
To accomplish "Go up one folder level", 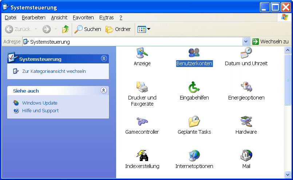I will pyautogui.click(x=66, y=29).
